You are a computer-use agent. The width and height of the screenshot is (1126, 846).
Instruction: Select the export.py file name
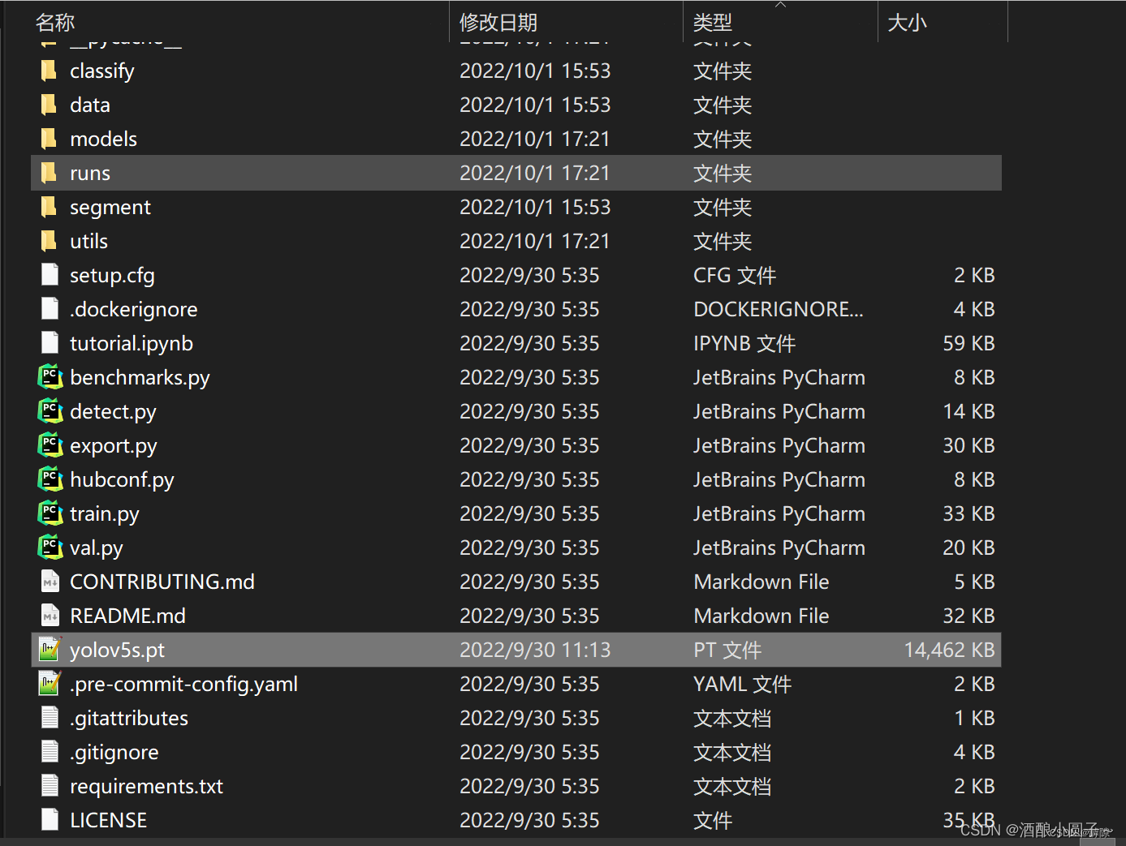pyautogui.click(x=114, y=446)
